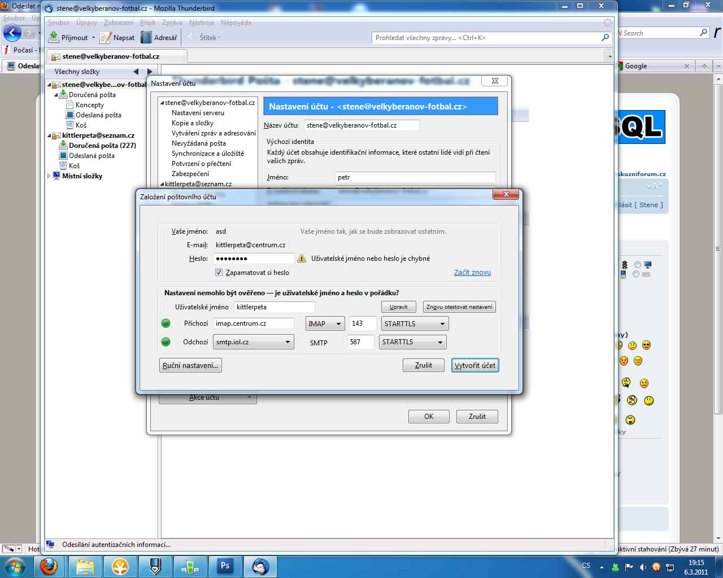Image resolution: width=723 pixels, height=578 pixels.
Task: Select Nastavení serveru in settings tree
Action: click(198, 113)
